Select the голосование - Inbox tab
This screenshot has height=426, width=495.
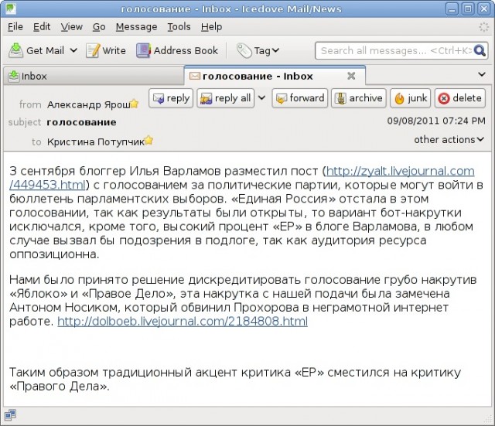275,76
